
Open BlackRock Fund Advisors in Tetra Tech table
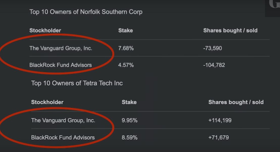(x=63, y=138)
